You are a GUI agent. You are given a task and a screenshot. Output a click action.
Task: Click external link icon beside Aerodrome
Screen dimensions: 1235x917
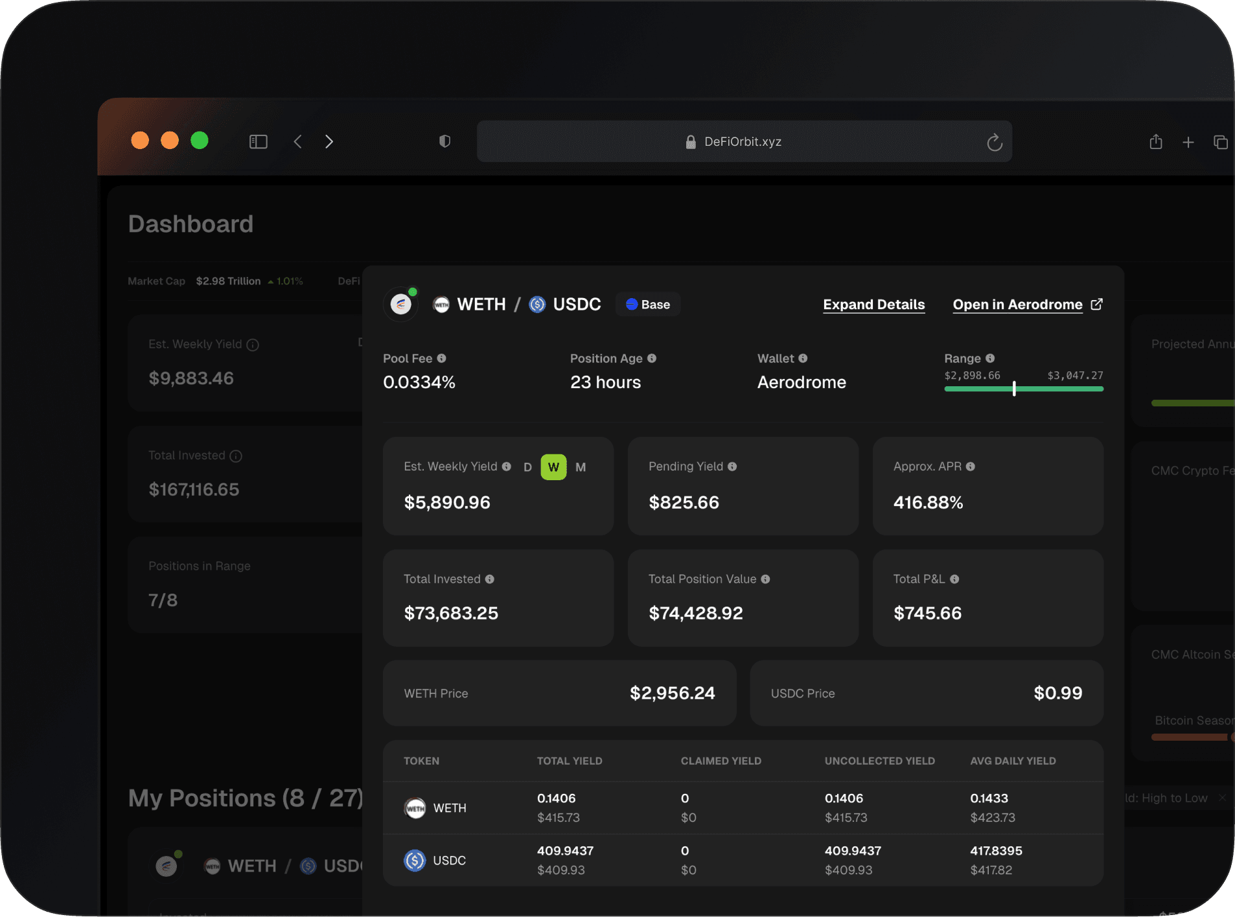click(x=1096, y=304)
